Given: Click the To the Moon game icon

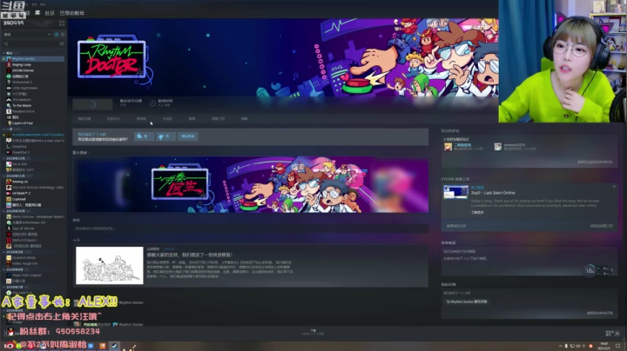Looking at the screenshot, I should click(9, 106).
